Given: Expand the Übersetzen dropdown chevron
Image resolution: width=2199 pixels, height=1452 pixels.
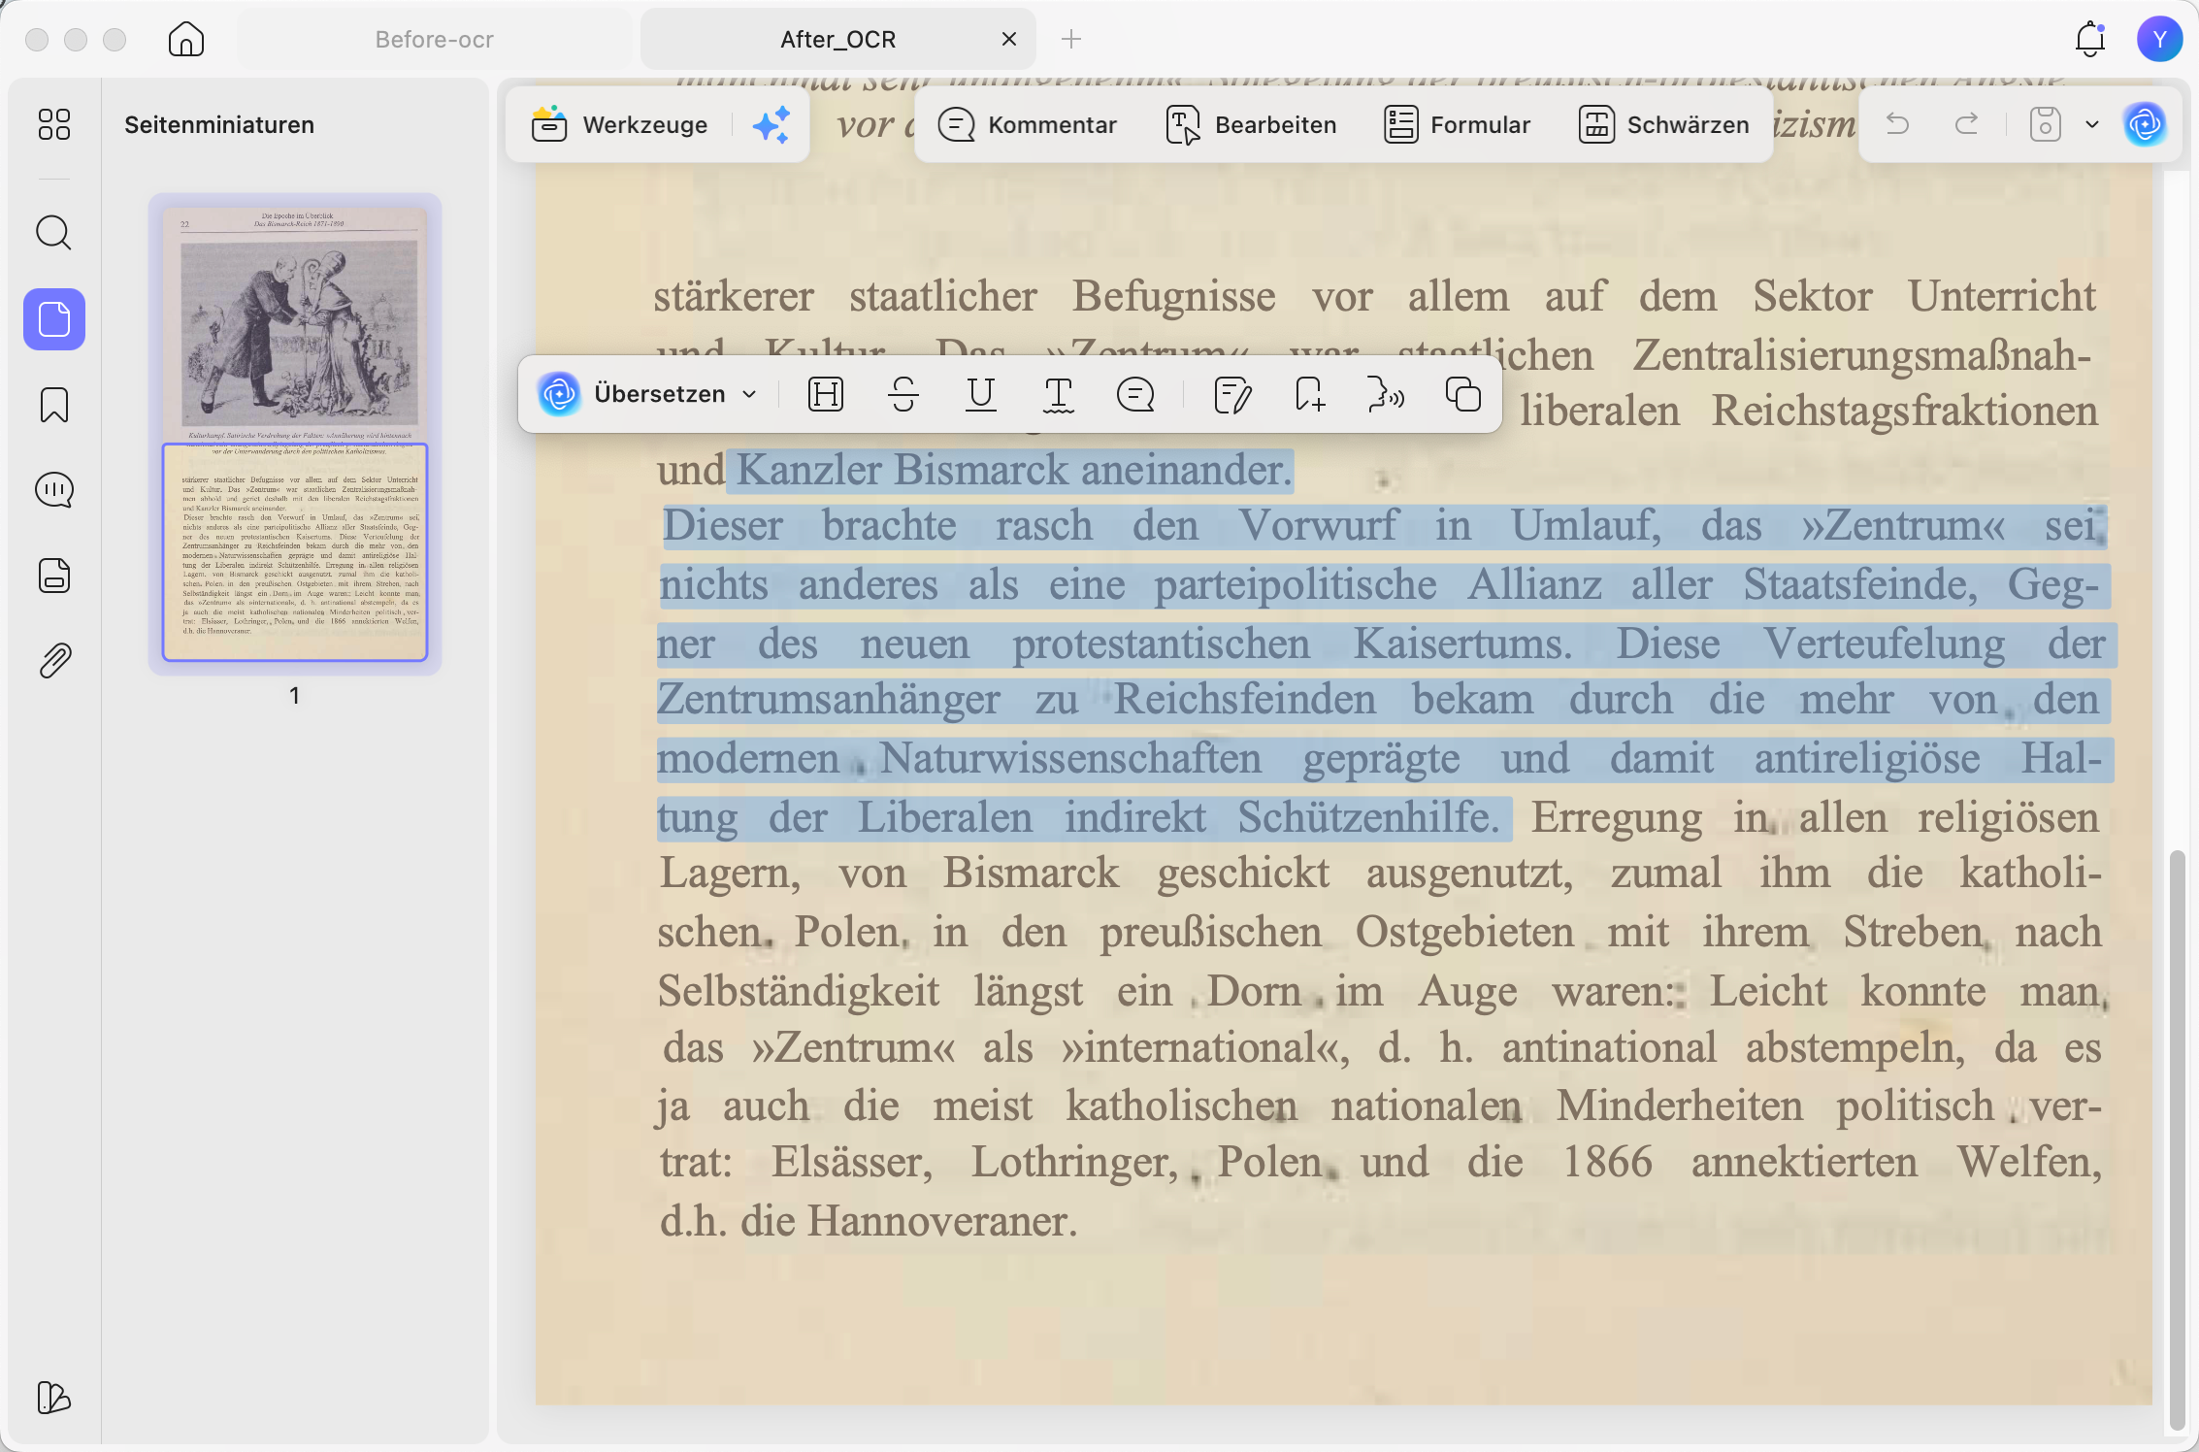Looking at the screenshot, I should point(749,394).
